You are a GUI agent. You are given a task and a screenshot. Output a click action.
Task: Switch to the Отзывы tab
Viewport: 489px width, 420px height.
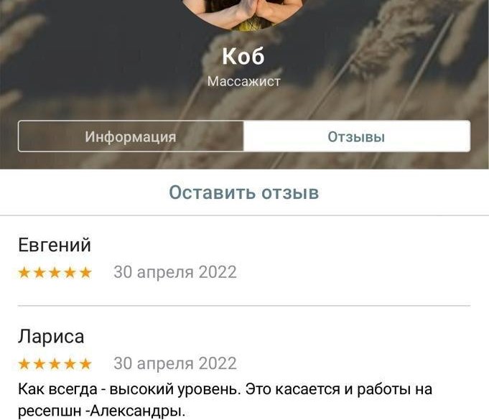pos(357,136)
